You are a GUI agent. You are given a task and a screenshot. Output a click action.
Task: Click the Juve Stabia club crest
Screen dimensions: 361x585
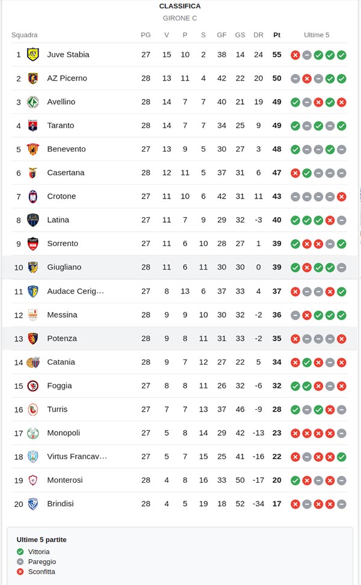click(x=33, y=55)
